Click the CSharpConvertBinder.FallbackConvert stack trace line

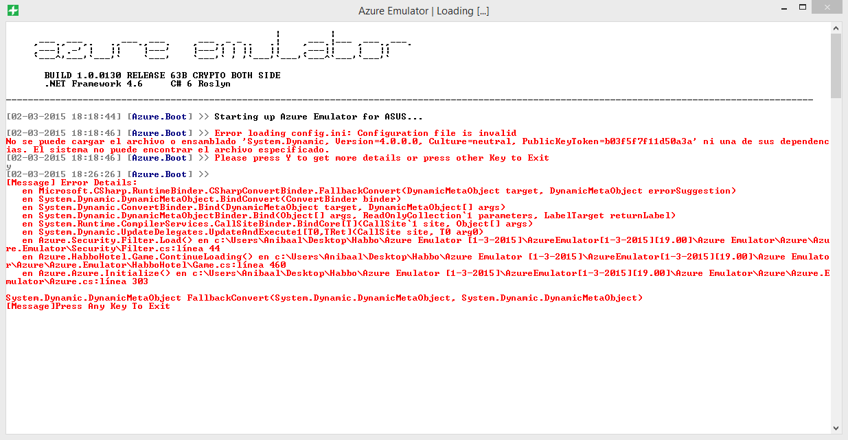click(x=379, y=191)
